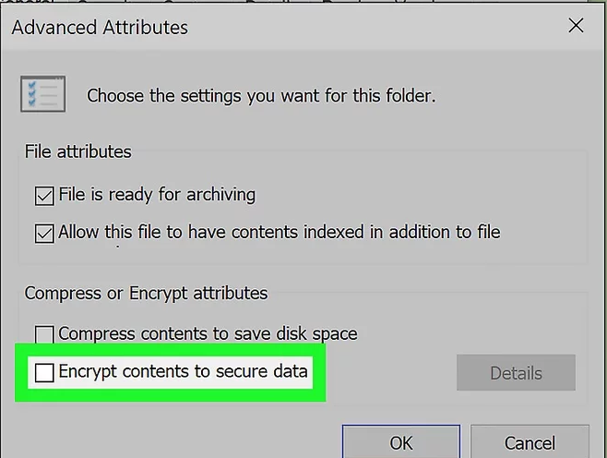Click the checkmark inside the indexing checkbox
Image resolution: width=607 pixels, height=458 pixels.
44,234
